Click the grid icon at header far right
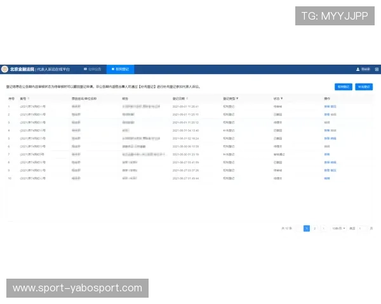 coord(377,69)
